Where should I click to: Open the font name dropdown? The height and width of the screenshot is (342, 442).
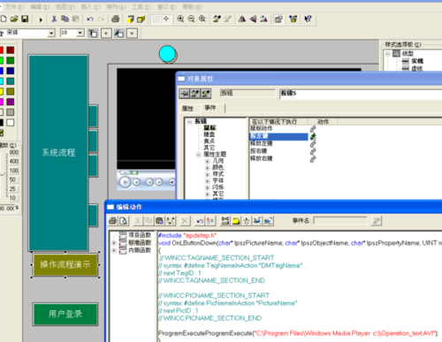pos(51,33)
